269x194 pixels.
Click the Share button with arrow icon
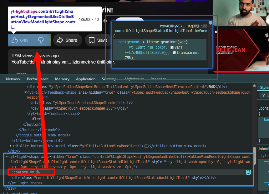(x=68, y=40)
